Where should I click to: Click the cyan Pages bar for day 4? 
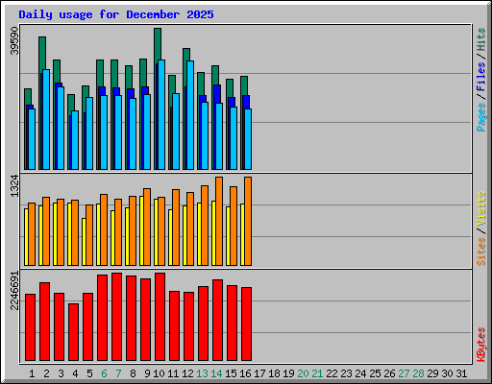click(75, 140)
